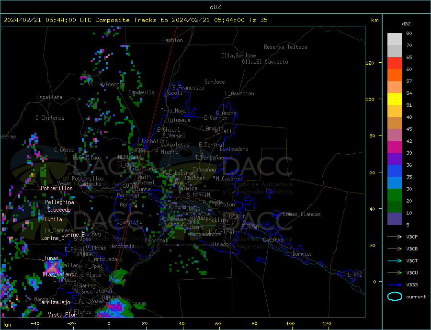Click the green VBCU arrow legend icon

coord(395,273)
